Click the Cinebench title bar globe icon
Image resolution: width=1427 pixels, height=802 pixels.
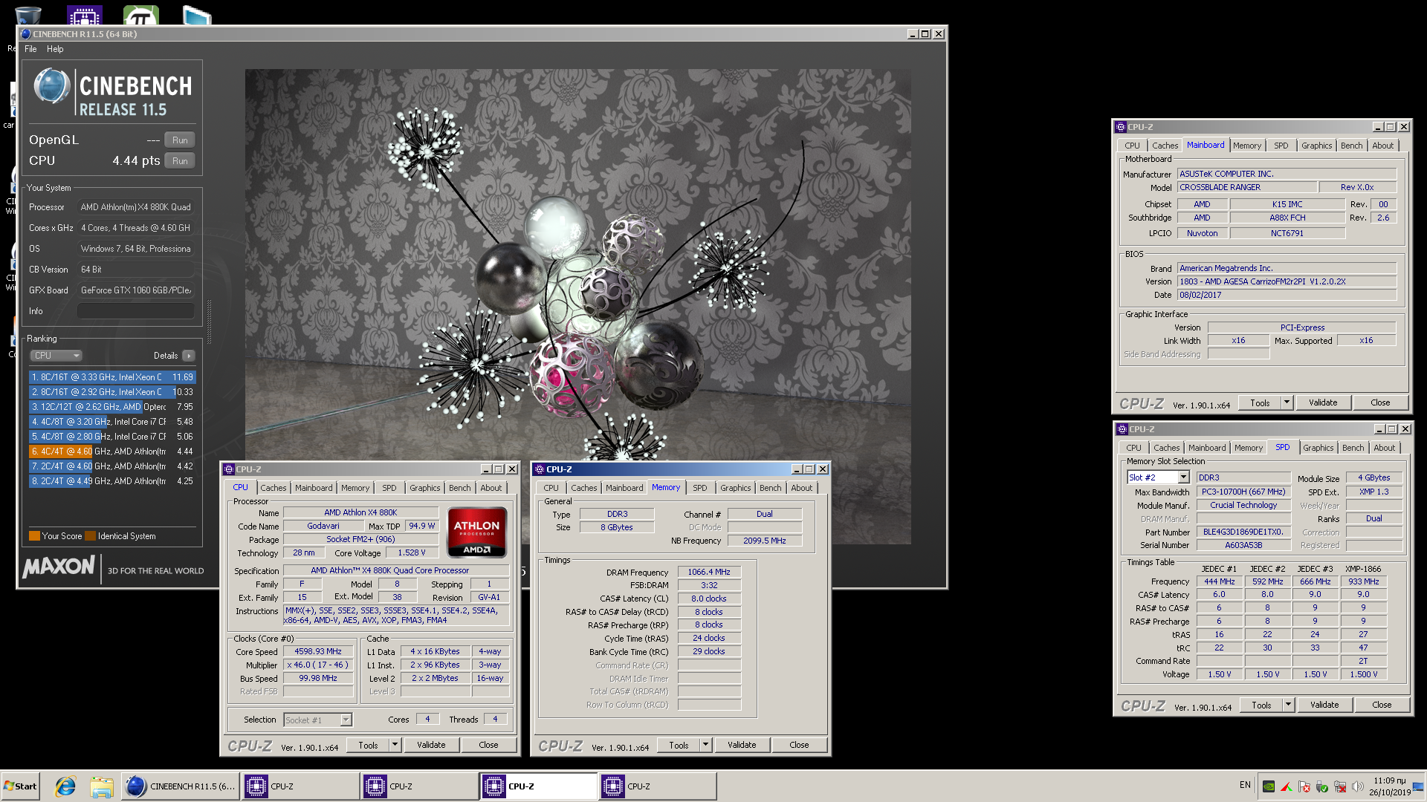click(x=26, y=34)
